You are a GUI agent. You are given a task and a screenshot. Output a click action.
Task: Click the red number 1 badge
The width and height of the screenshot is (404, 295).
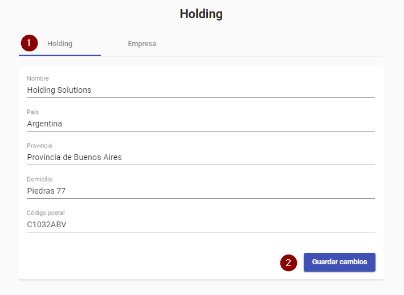click(30, 43)
